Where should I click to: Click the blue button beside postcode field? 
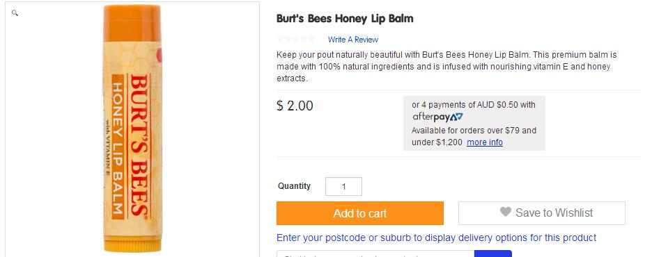(x=493, y=254)
